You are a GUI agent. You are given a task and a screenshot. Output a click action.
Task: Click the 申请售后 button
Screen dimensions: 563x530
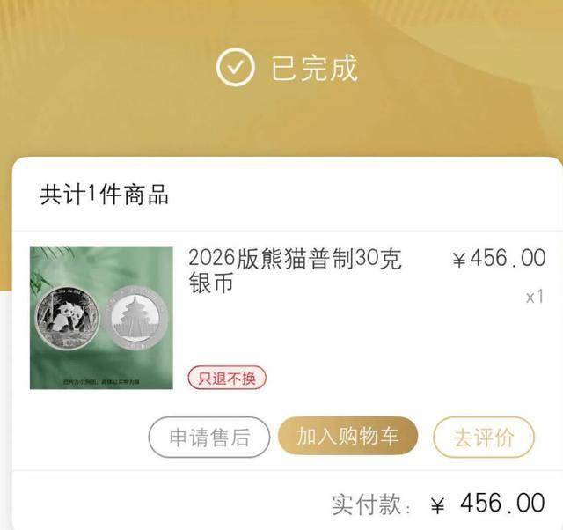[x=209, y=437]
